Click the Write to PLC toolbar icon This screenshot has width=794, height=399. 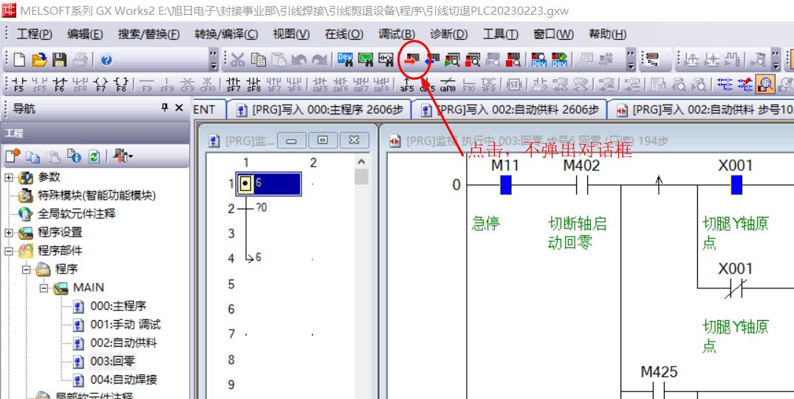tap(411, 60)
